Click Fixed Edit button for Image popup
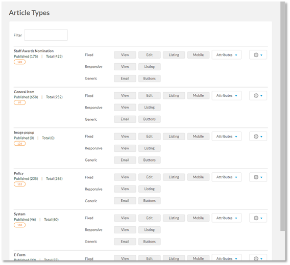The width and height of the screenshot is (290, 265). (150, 137)
